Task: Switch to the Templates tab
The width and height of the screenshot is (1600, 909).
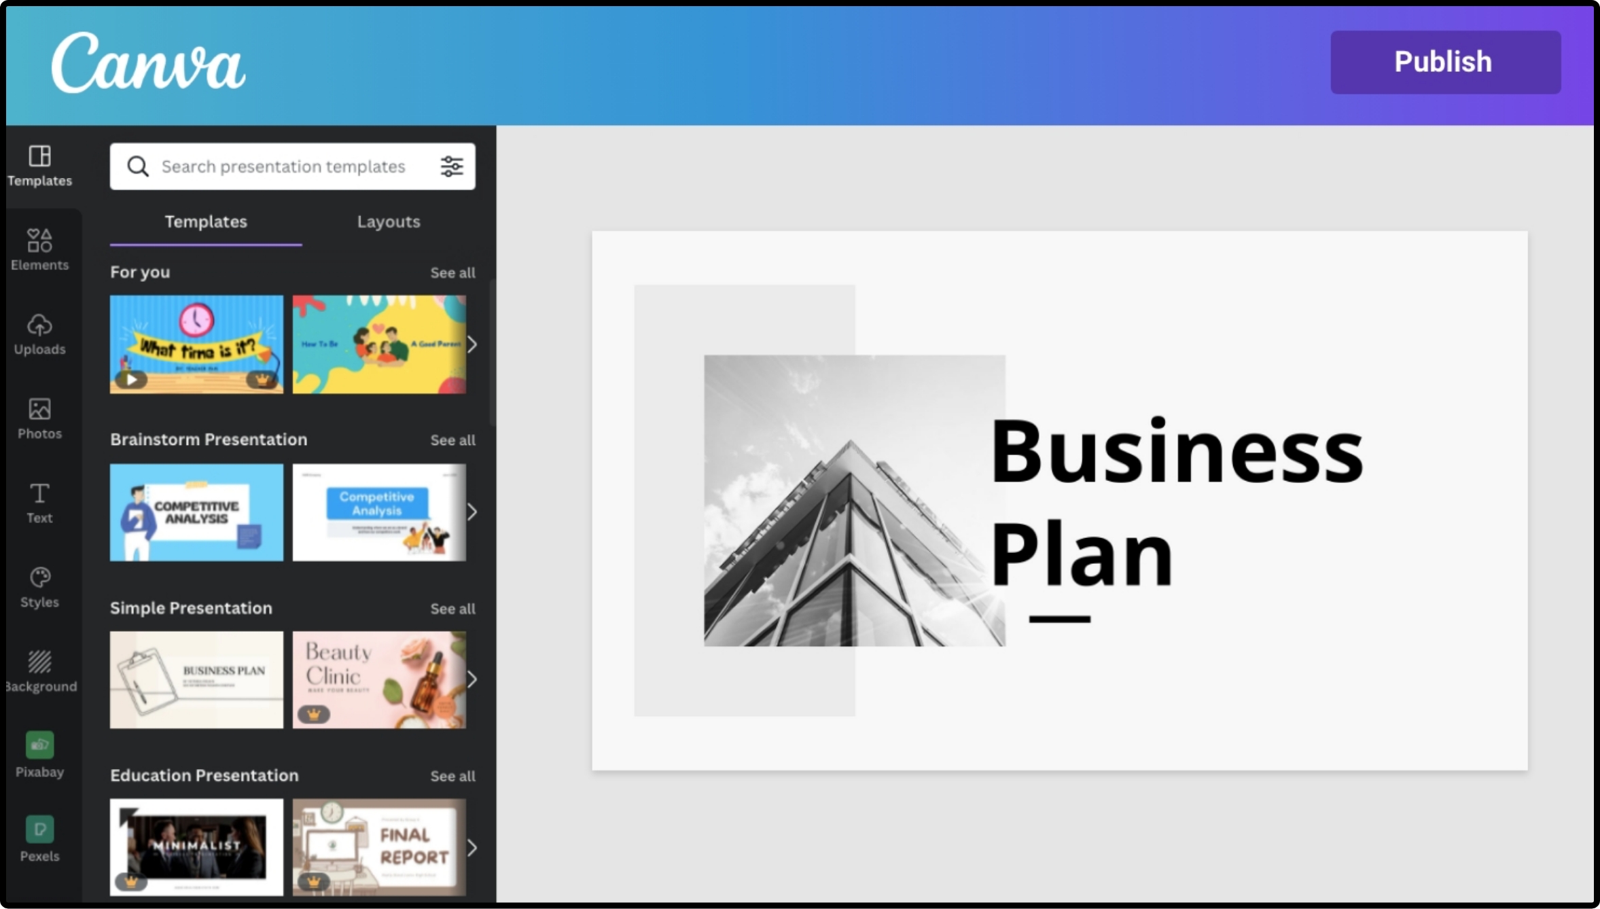Action: [x=205, y=221]
